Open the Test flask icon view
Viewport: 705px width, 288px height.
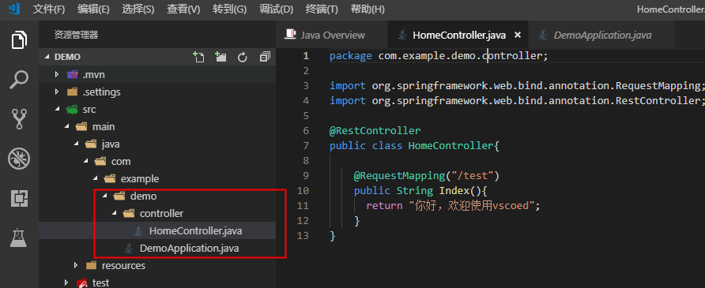tap(19, 238)
